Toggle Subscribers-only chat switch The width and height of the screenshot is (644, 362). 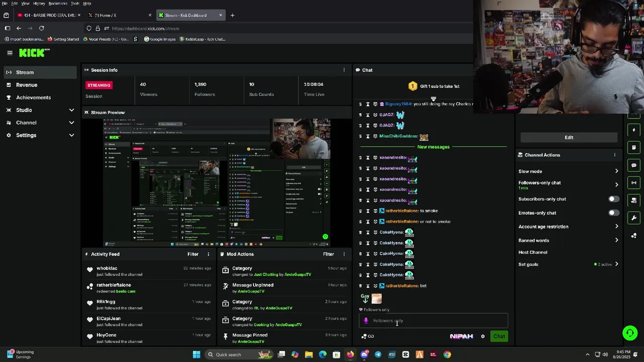(614, 199)
